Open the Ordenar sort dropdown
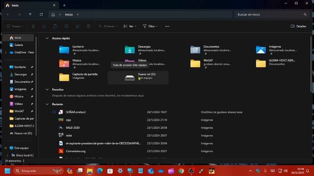 coord(108,26)
